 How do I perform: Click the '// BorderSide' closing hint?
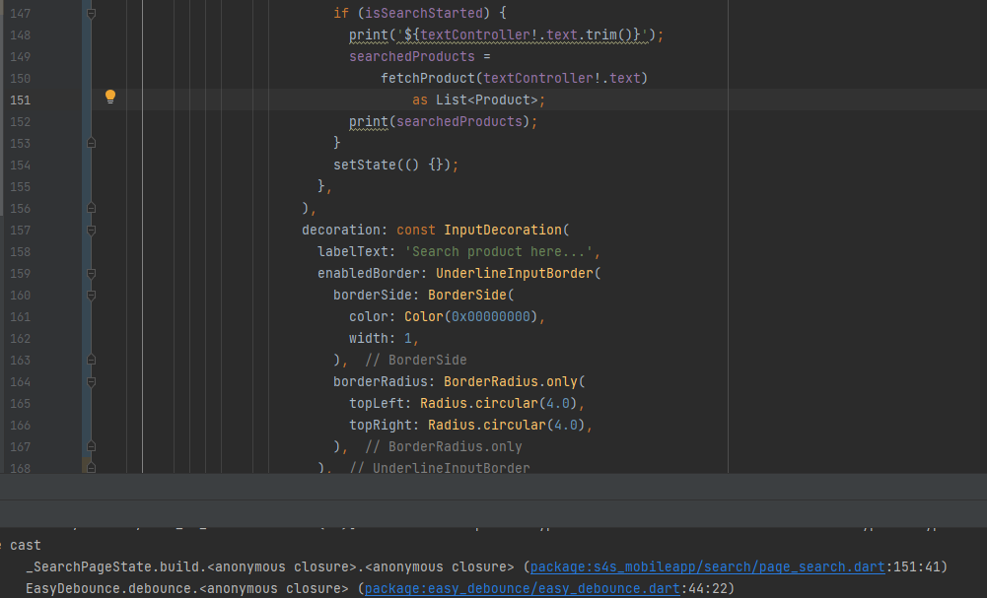point(415,360)
